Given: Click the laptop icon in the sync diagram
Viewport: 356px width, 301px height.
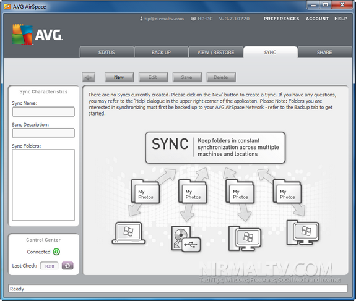Looking at the screenshot, I should [x=129, y=233].
